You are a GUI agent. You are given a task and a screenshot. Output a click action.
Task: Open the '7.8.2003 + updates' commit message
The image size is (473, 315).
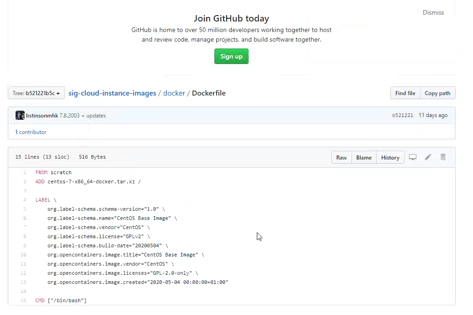pyautogui.click(x=83, y=116)
